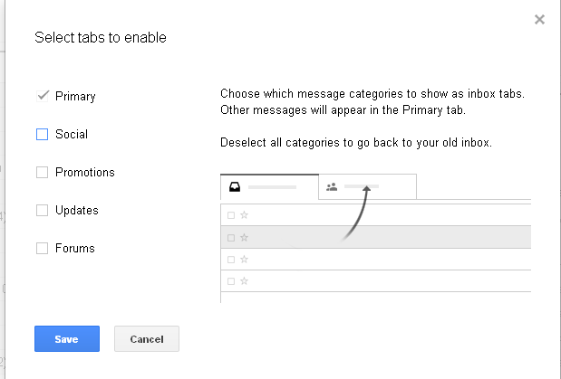Close the Select tabs dialog
561x379 pixels.
pos(539,19)
